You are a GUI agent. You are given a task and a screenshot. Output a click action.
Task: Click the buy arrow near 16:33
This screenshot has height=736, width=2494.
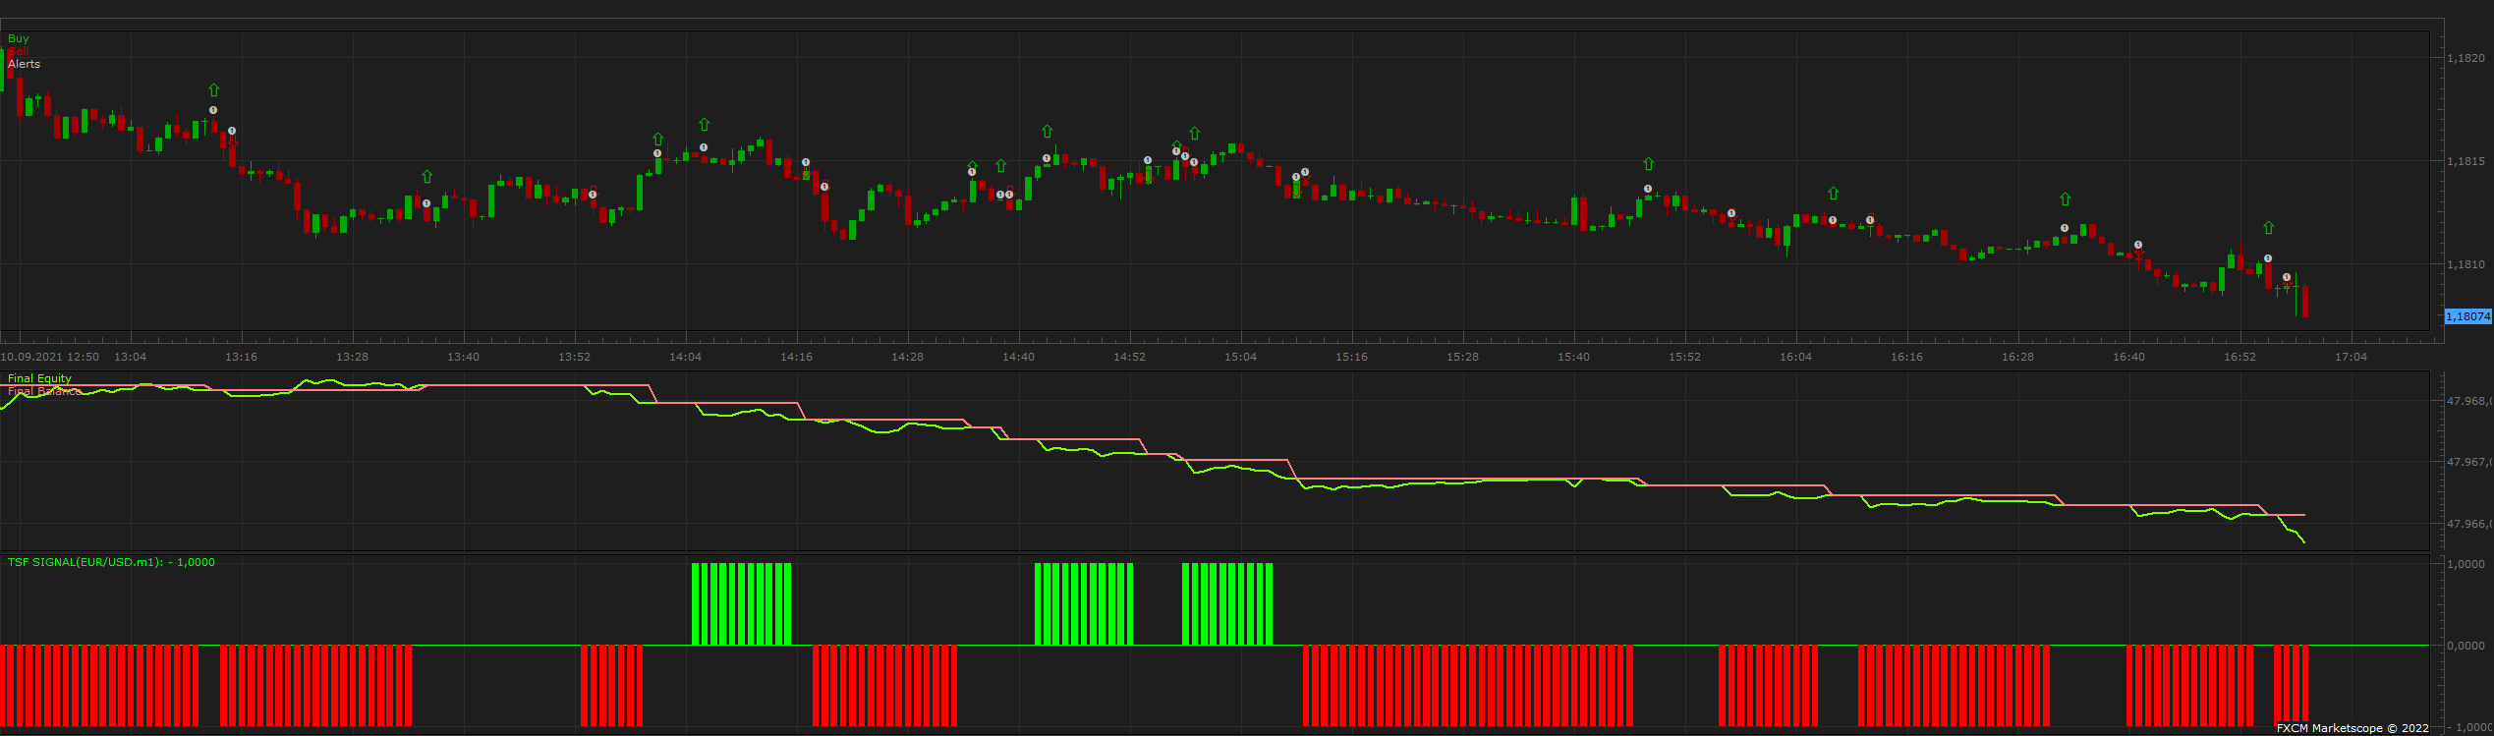[2065, 199]
